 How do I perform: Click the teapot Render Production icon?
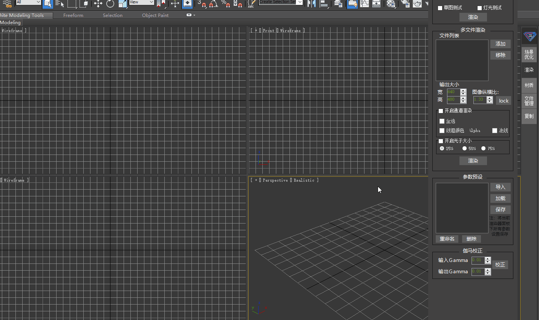click(417, 4)
